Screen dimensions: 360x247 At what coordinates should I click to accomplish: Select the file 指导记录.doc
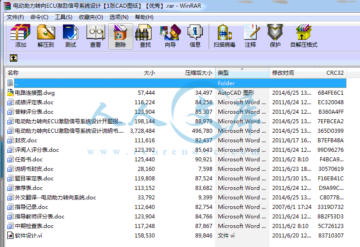[x=31, y=207]
